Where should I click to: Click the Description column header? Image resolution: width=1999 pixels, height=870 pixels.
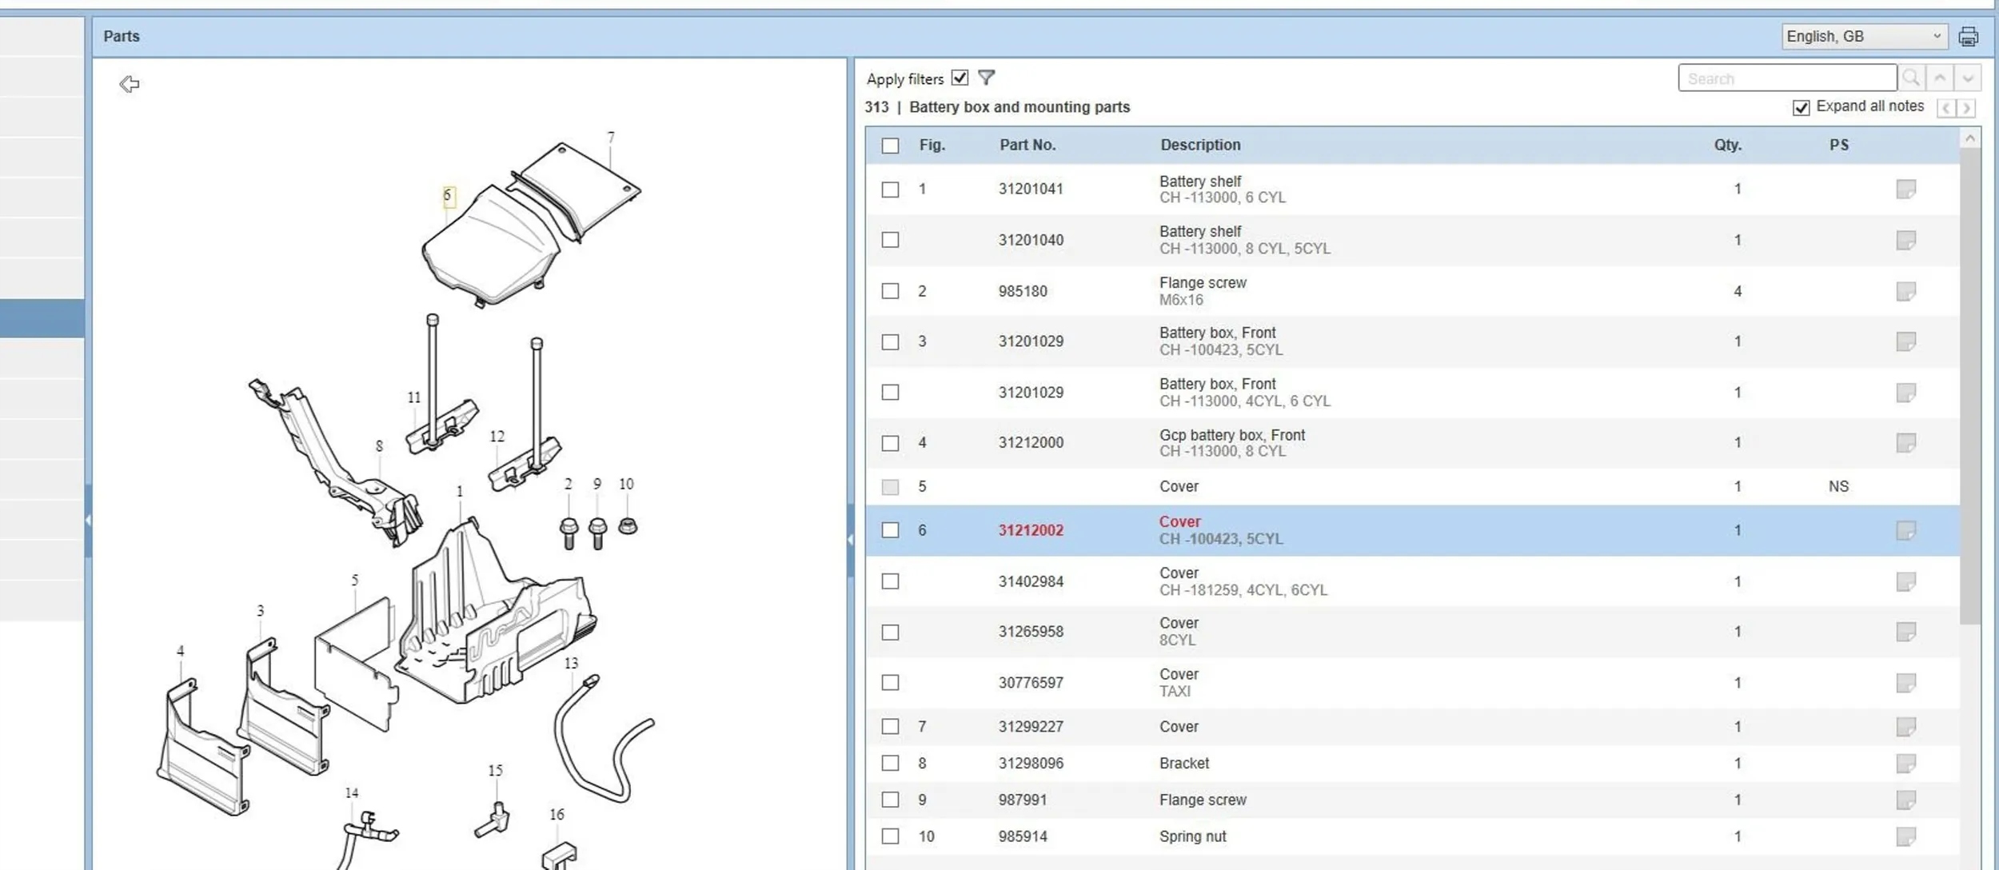click(x=1200, y=145)
